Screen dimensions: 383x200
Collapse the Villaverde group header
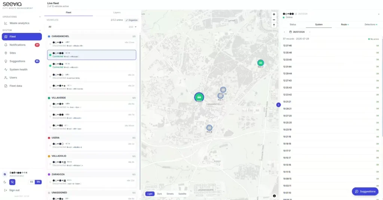coord(92,98)
